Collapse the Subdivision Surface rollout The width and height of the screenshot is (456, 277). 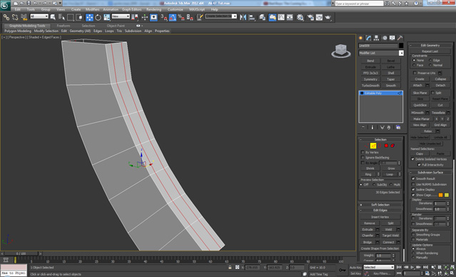[x=430, y=172]
